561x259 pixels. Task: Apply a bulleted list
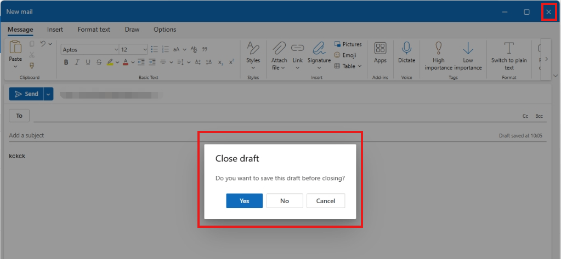(x=154, y=49)
